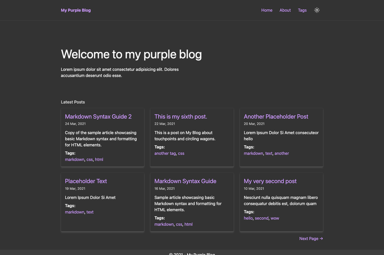Click the 10 Mar, 2021 date
This screenshot has width=384, height=255.
[254, 188]
